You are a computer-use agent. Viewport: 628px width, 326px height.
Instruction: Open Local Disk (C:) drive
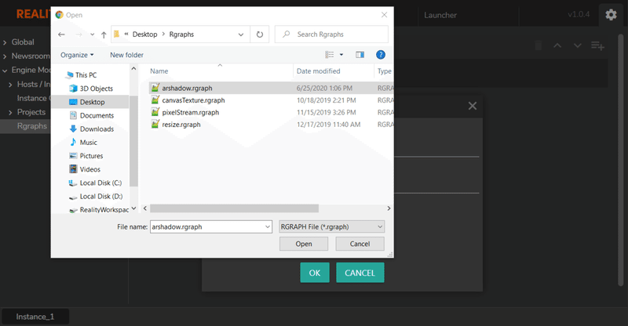[95, 183]
